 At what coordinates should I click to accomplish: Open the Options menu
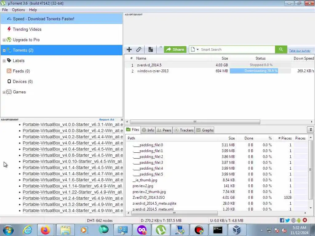18,10
